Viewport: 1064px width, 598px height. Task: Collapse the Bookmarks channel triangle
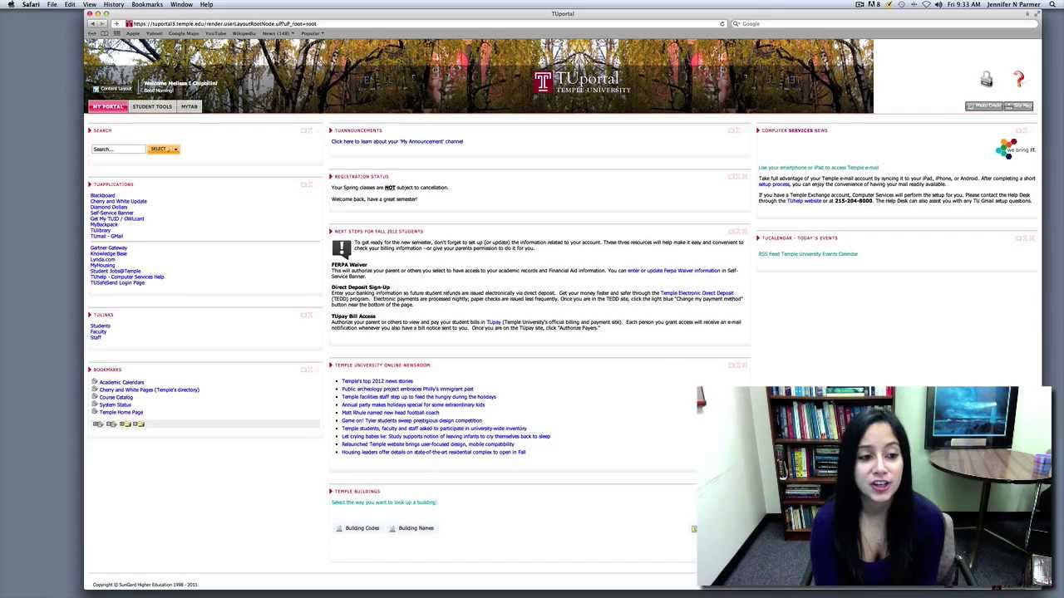click(x=90, y=370)
